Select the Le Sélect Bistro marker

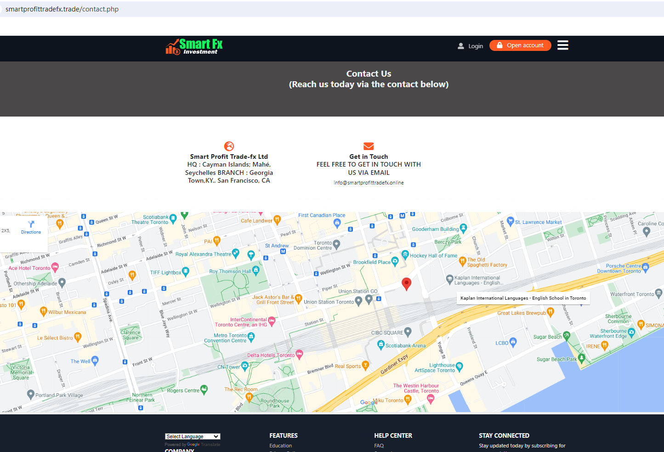(78, 337)
